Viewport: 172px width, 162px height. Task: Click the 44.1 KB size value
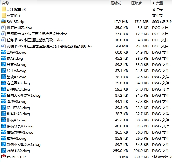tap(122, 101)
